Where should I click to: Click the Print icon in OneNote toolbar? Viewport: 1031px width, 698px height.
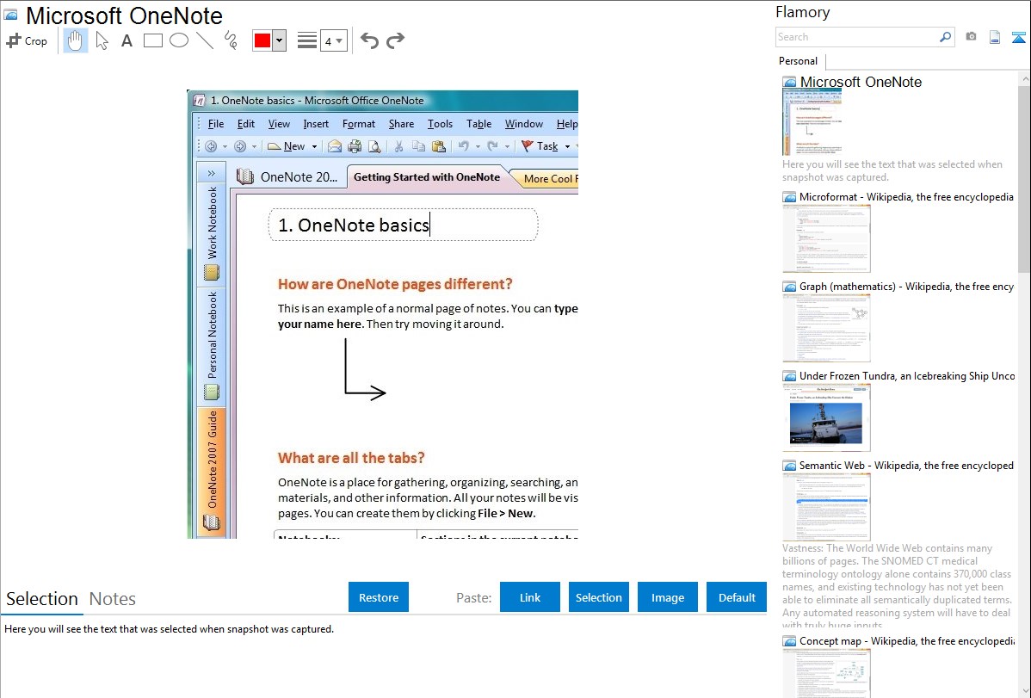[355, 146]
